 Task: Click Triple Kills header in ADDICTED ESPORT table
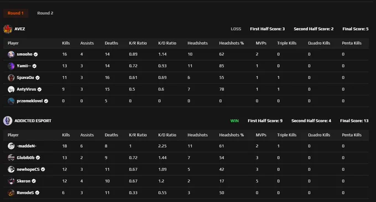[x=287, y=135]
